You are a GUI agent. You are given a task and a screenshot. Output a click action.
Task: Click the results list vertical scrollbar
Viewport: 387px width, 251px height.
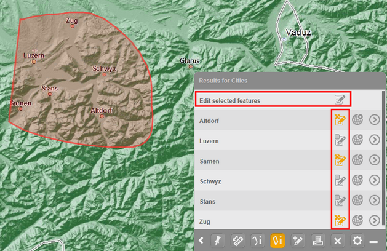383,158
